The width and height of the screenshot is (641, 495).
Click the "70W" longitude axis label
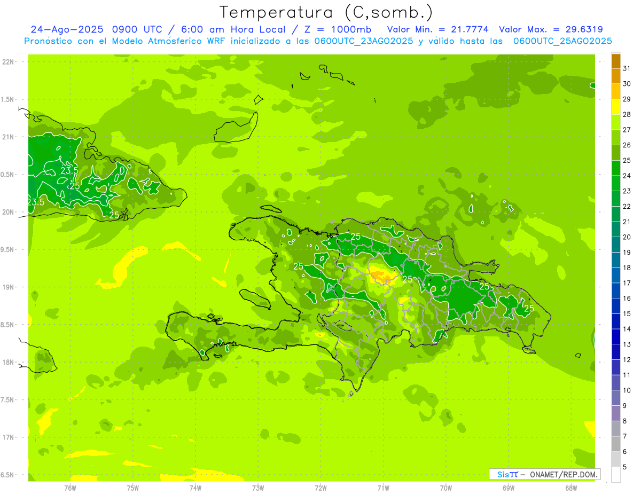point(446,488)
